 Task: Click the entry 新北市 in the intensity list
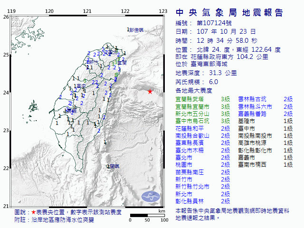point(184,194)
